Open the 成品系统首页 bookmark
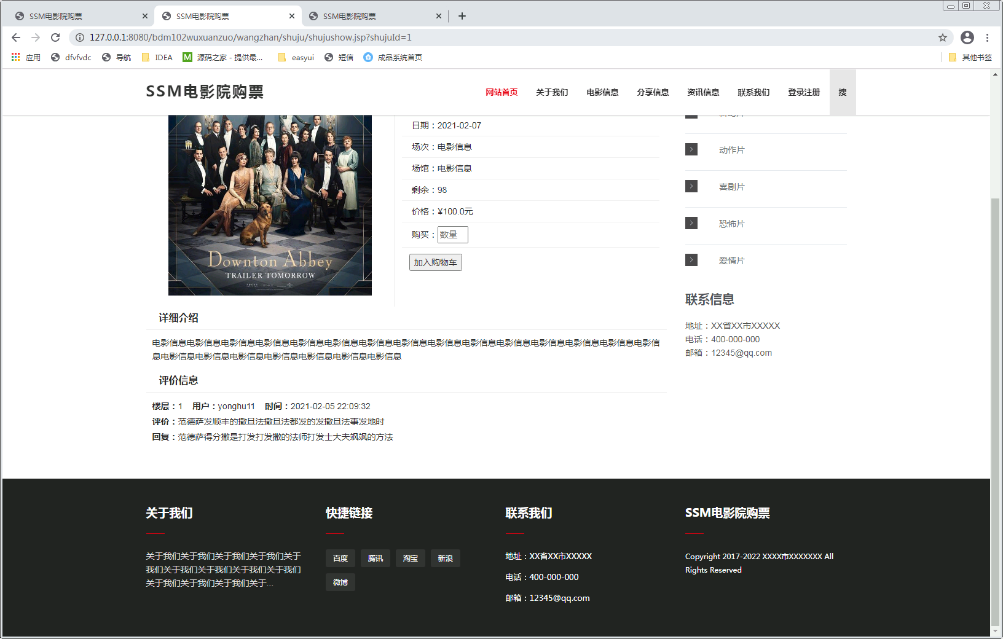1003x639 pixels. point(393,57)
